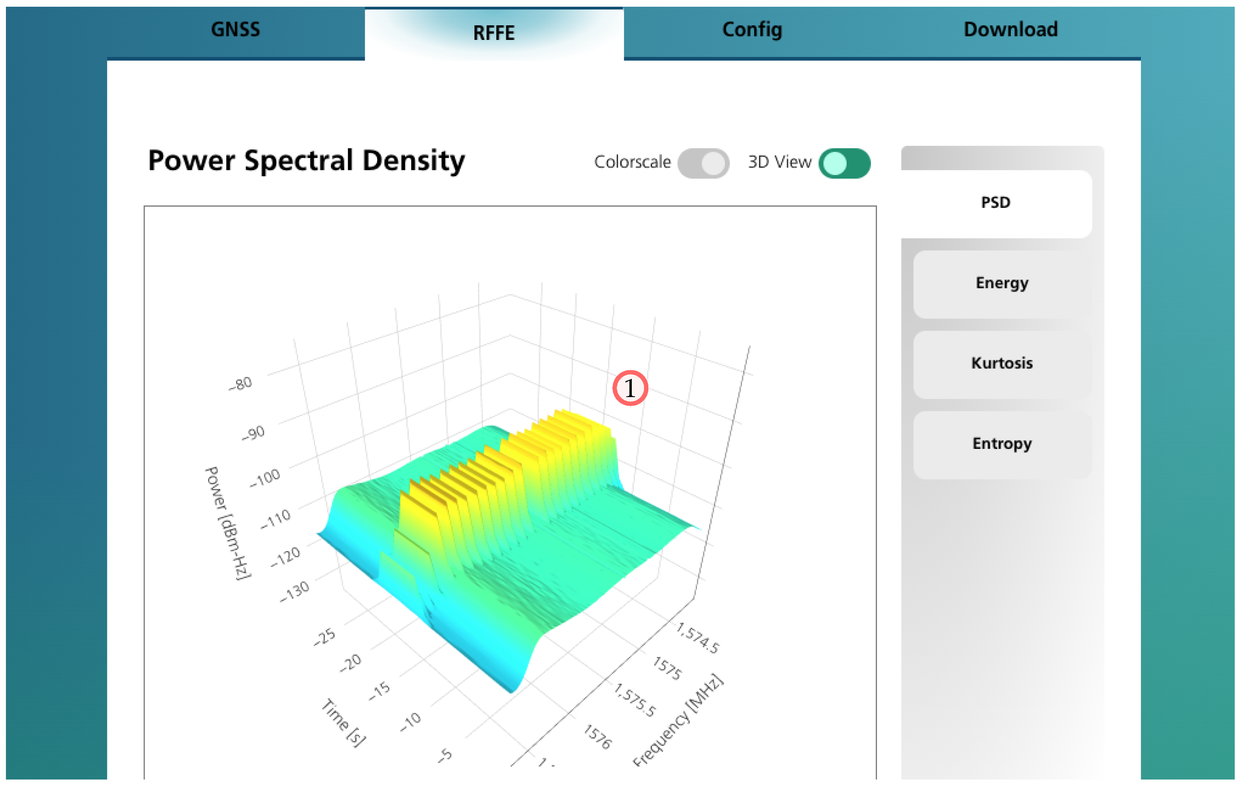Click the Power [dBm-Hz] axis title
1245x789 pixels.
point(228,523)
